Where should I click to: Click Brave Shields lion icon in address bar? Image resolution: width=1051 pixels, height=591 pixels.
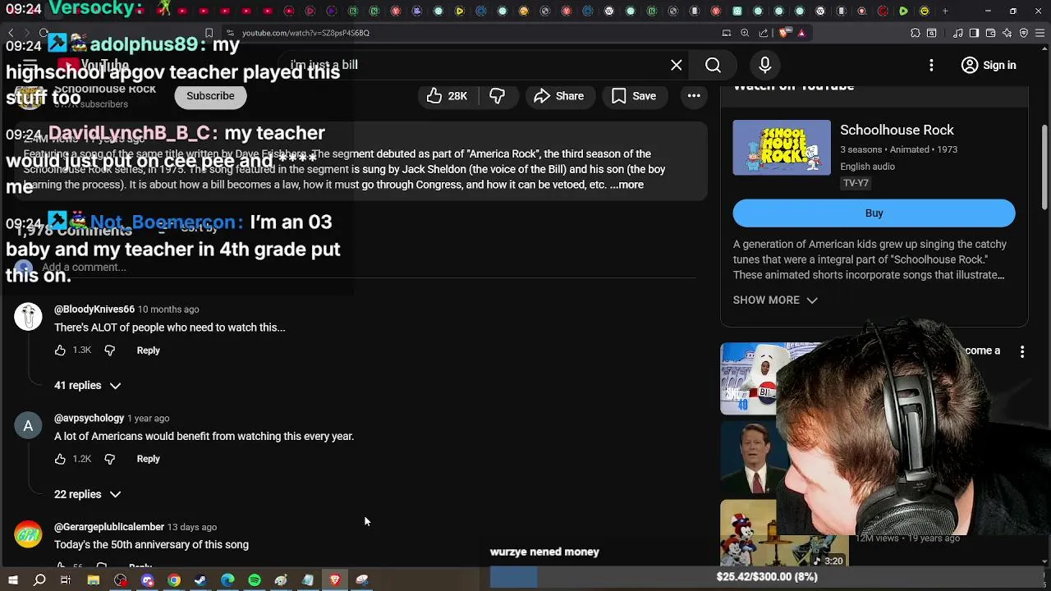(x=783, y=33)
